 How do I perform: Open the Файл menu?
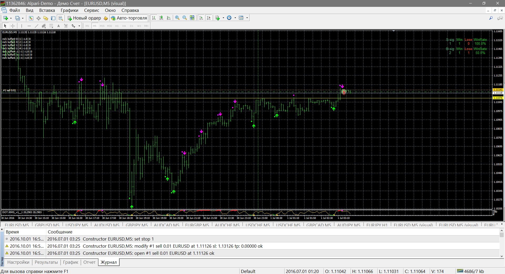(15, 10)
